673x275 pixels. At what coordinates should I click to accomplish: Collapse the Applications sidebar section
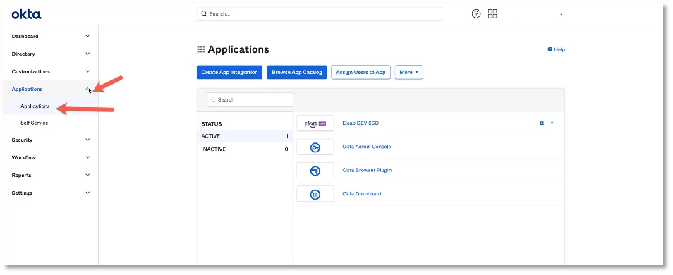click(87, 90)
